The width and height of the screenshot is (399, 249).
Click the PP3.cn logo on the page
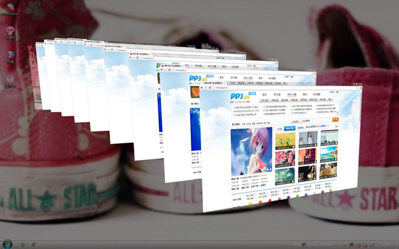tap(240, 96)
